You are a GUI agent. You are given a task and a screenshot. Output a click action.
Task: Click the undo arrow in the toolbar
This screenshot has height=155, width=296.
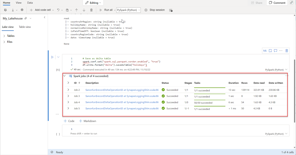(x=58, y=10)
